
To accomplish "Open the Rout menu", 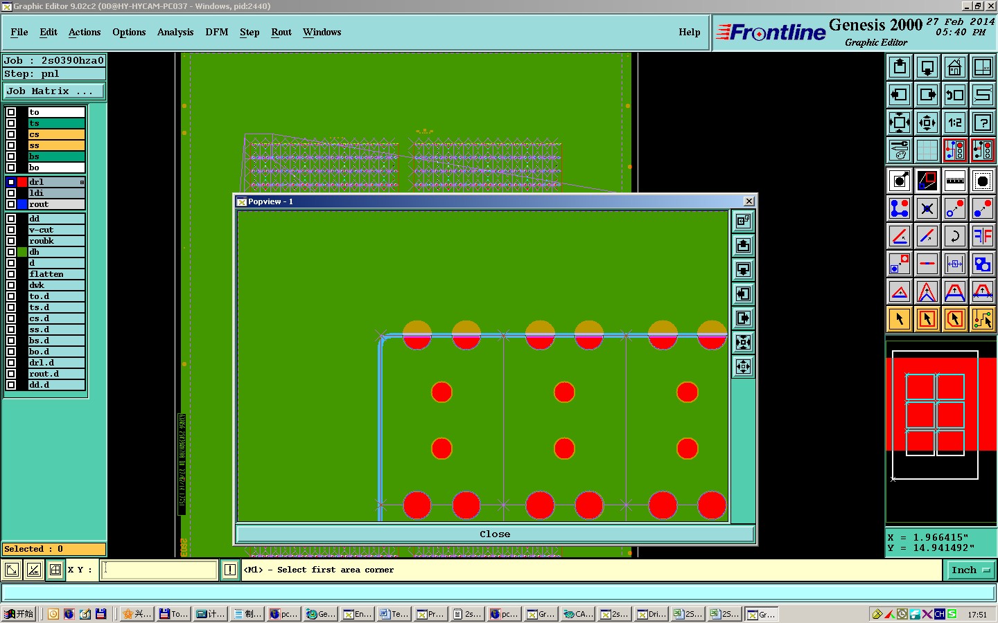I will (x=281, y=32).
